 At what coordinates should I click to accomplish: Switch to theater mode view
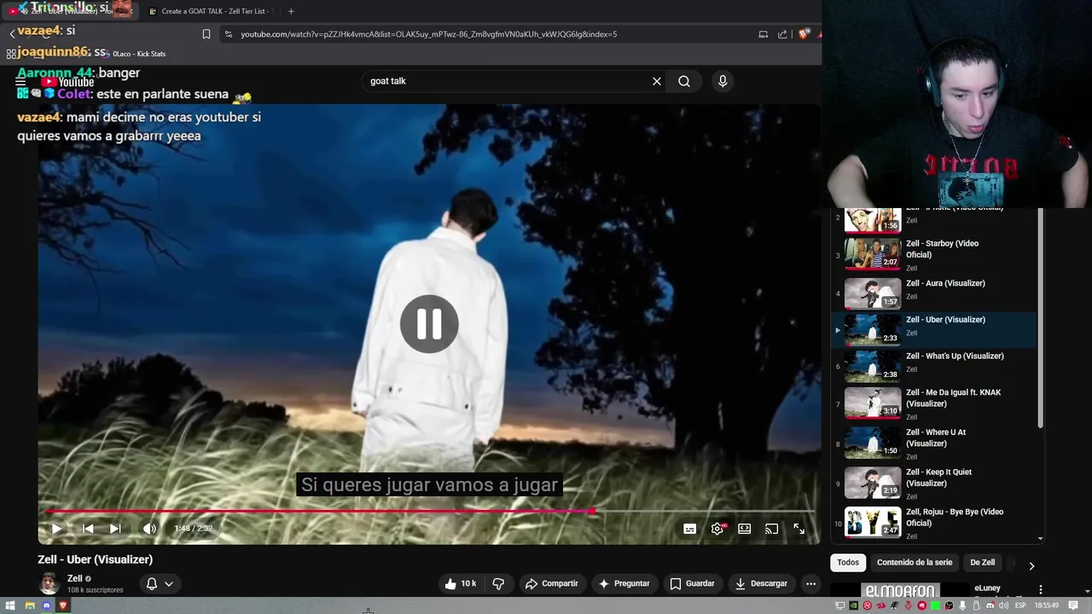coord(745,529)
